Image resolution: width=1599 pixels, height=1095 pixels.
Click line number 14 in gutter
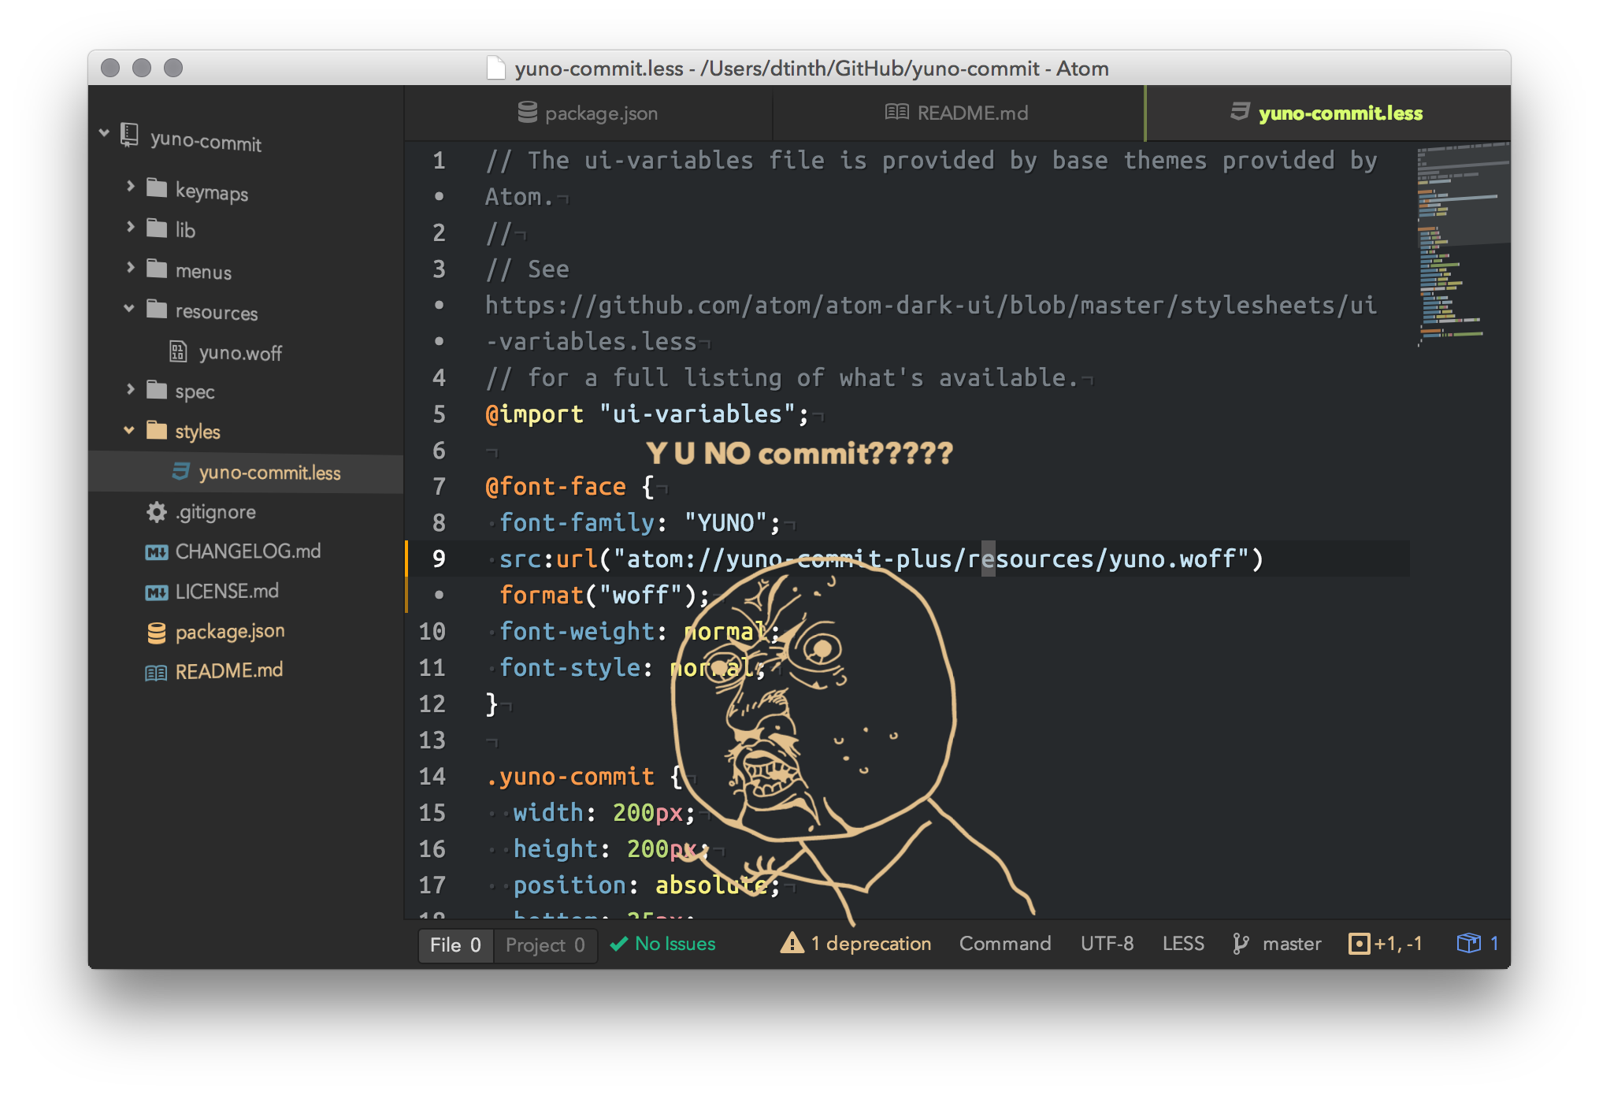(x=432, y=777)
